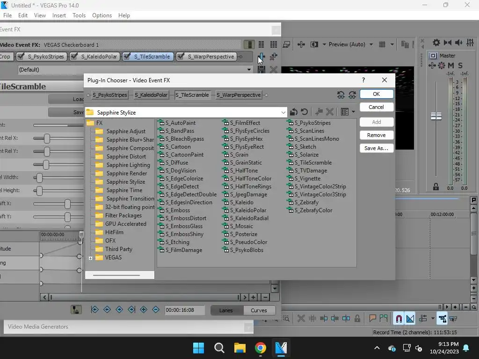Click the Create Keyframe diamond-plus button
479x359 pixels.
point(144,310)
